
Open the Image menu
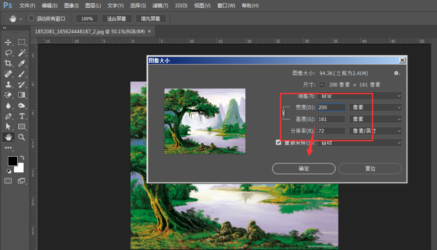71,6
